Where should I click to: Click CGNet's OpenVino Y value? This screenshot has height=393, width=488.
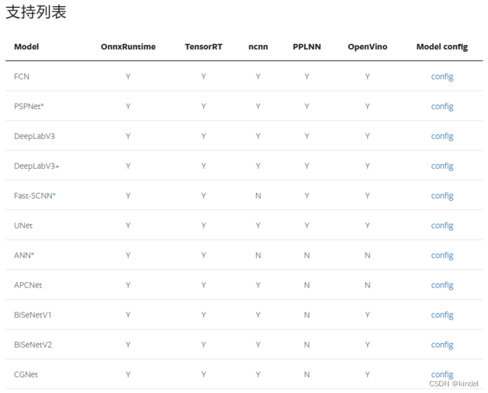click(367, 374)
